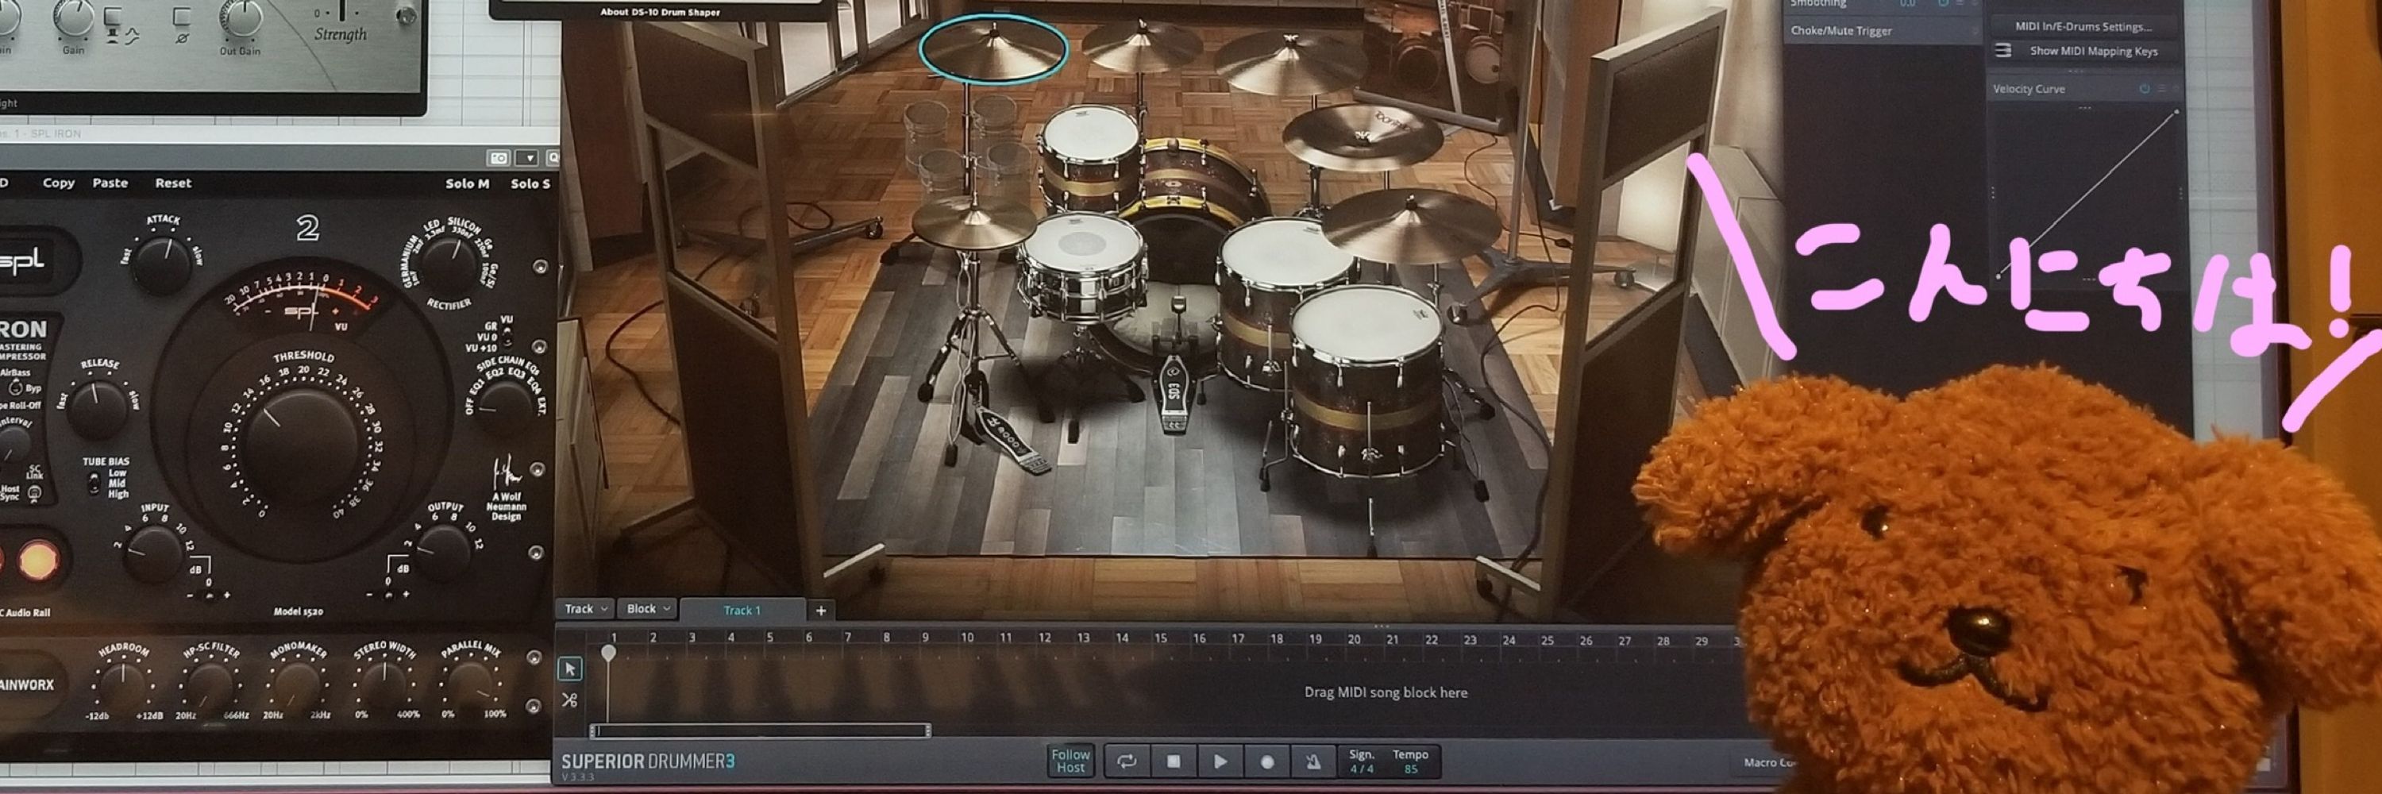Stop playback in Superior Drummer transport
Screen dimensions: 2382x794
pyautogui.click(x=1174, y=761)
